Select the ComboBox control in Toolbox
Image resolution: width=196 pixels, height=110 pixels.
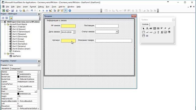pos(154,28)
